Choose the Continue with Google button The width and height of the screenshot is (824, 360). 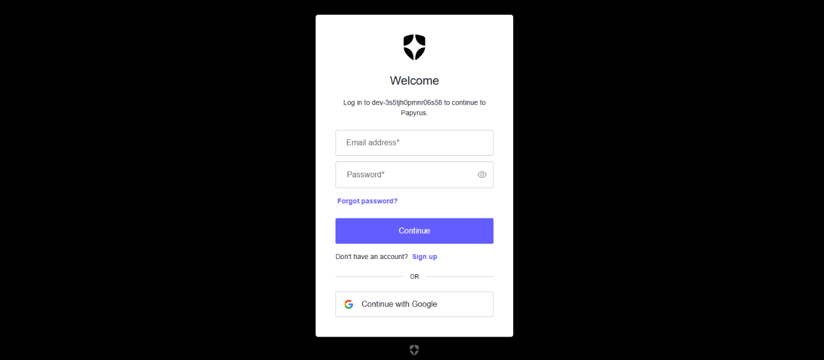(414, 304)
